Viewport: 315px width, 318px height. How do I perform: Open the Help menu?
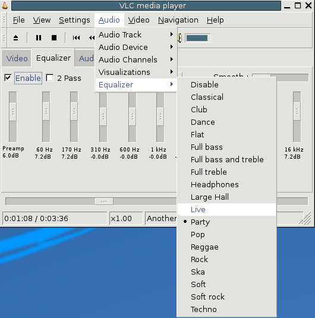[215, 20]
